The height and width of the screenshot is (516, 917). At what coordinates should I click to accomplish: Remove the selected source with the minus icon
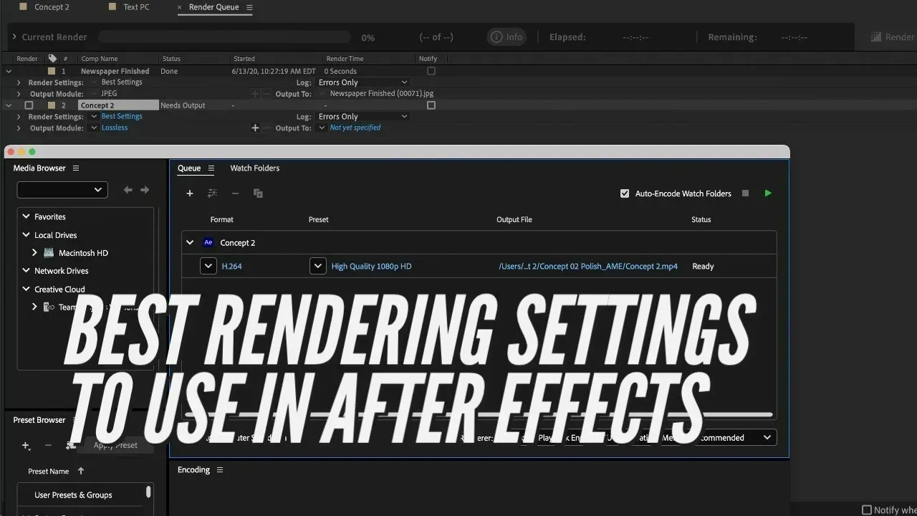pos(235,193)
